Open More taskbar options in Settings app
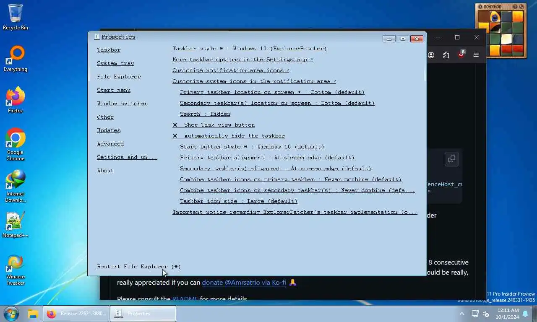Screen dimensions: 537x322 242,60
